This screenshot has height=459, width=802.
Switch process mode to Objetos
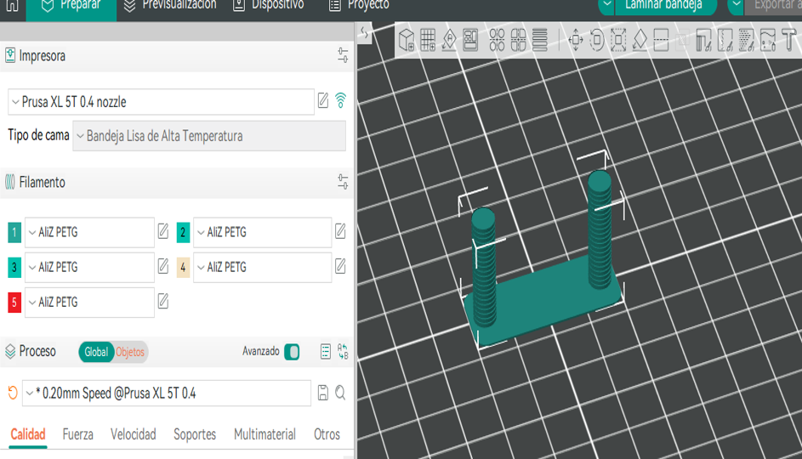(130, 352)
